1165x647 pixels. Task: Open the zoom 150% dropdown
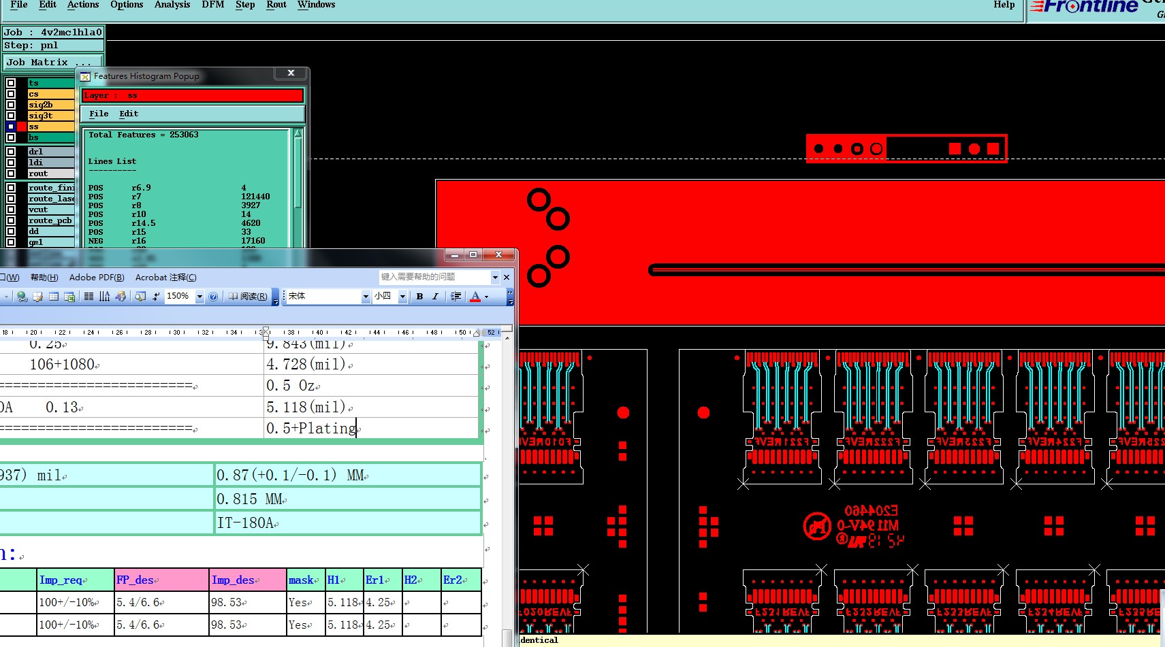coord(200,297)
